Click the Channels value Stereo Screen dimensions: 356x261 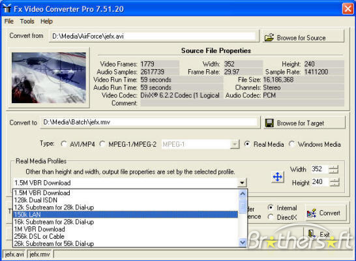[x=303, y=87]
